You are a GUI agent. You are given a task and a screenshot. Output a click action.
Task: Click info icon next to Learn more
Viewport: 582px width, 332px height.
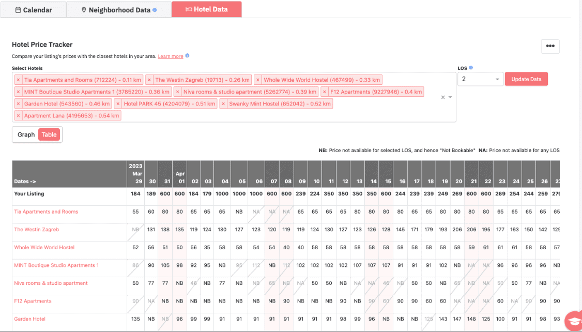pyautogui.click(x=187, y=56)
